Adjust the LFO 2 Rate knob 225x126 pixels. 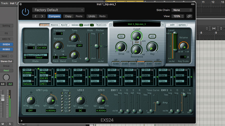pos(81,100)
